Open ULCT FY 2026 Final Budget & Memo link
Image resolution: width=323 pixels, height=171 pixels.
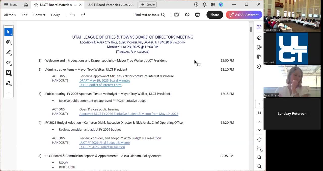point(104,142)
